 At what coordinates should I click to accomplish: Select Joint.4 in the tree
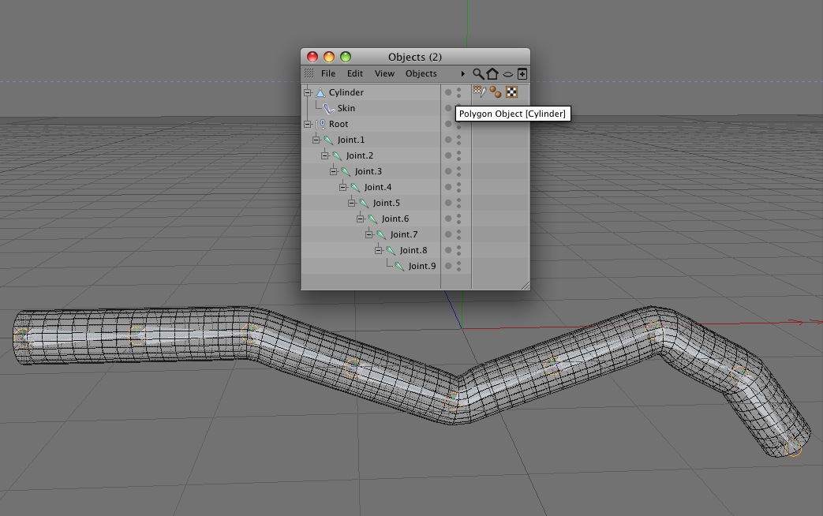click(378, 187)
